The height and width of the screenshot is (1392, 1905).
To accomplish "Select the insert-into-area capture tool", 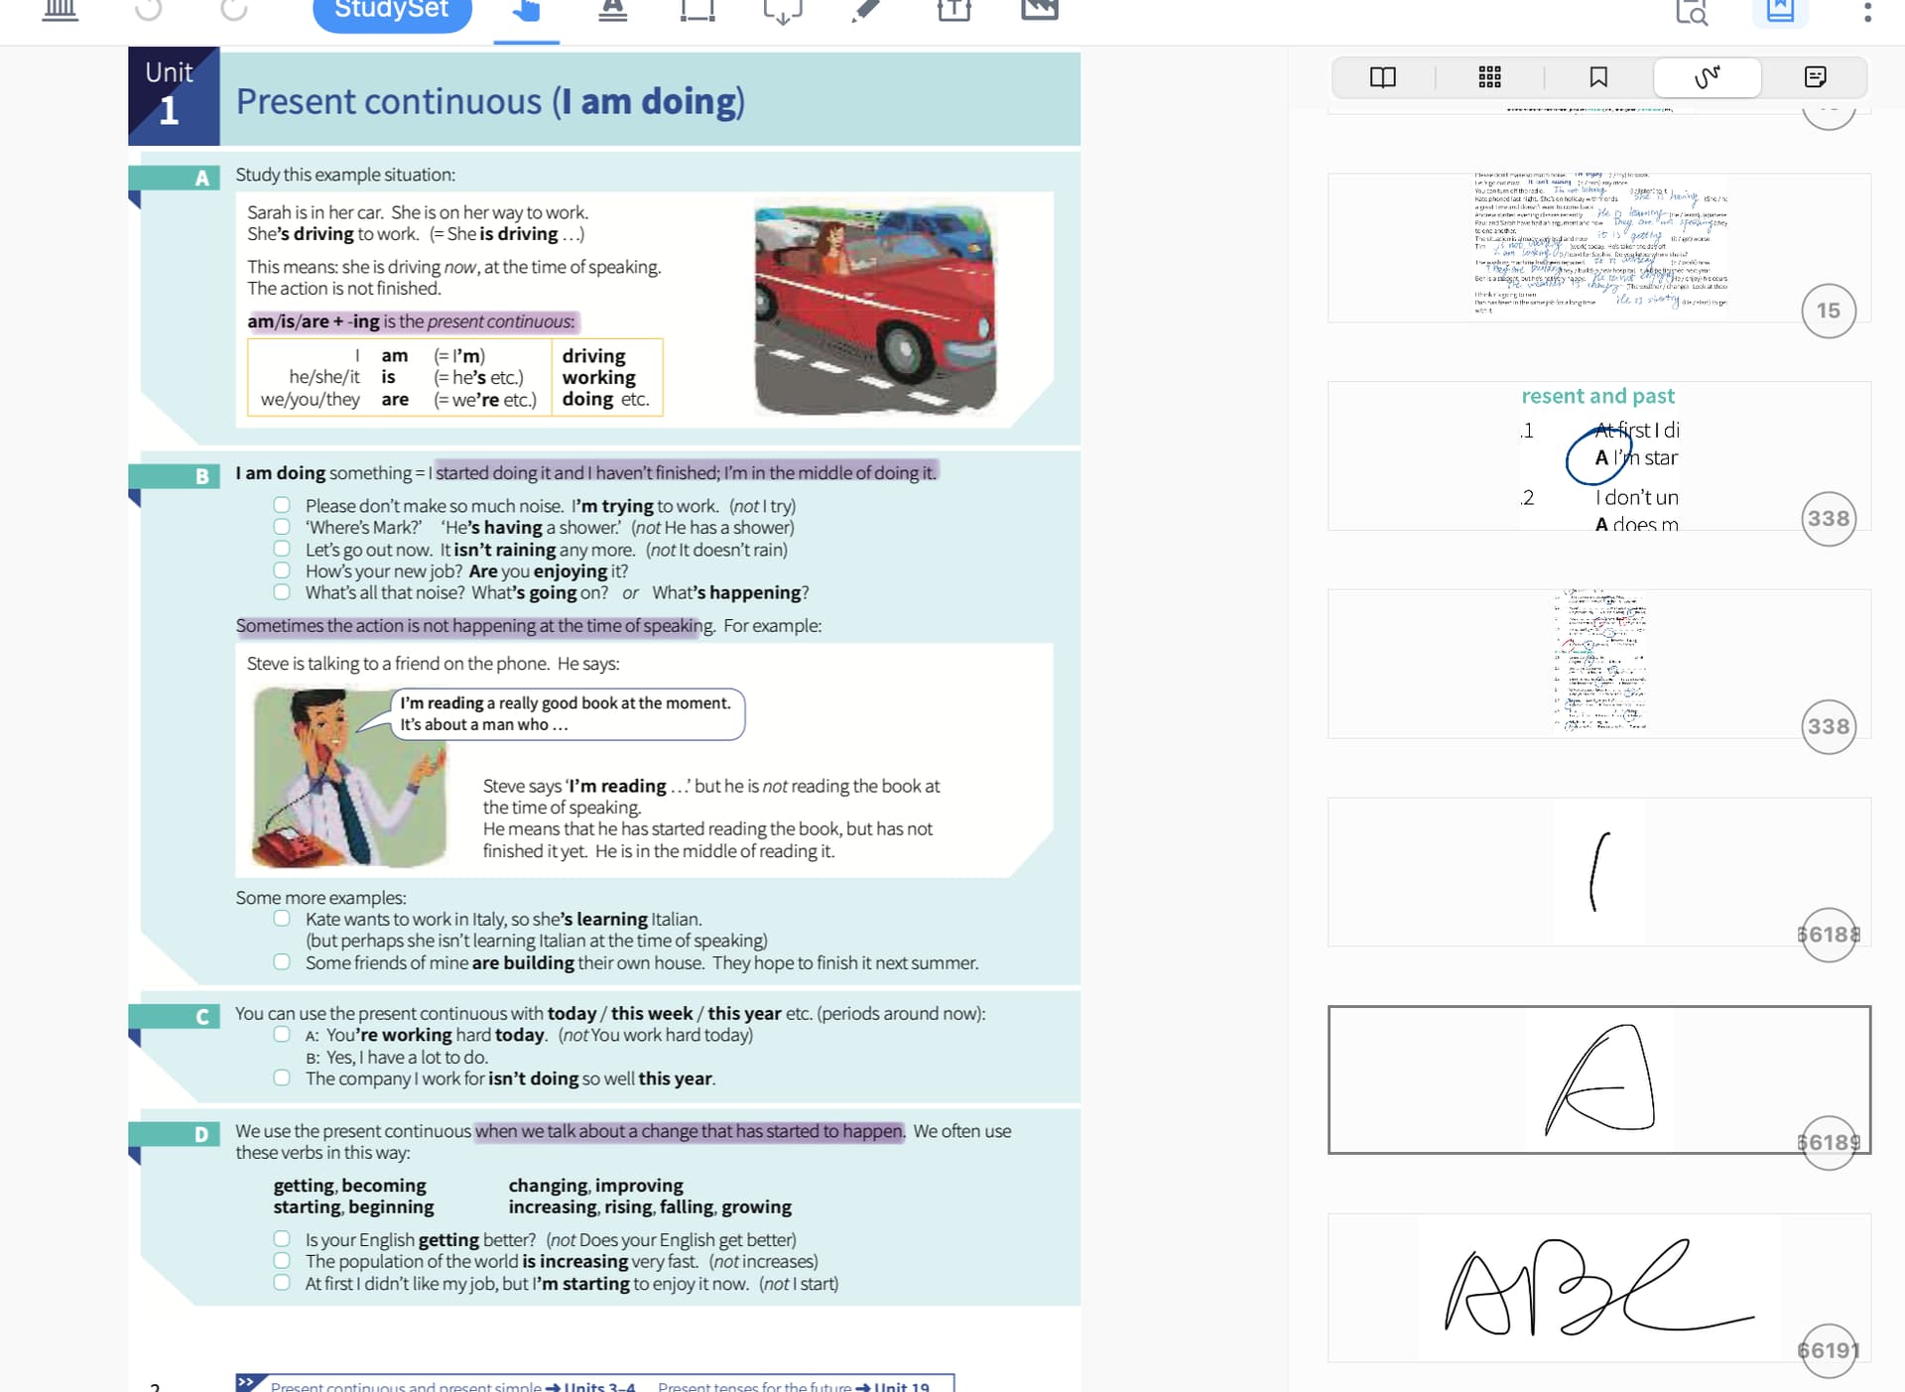I will point(783,12).
